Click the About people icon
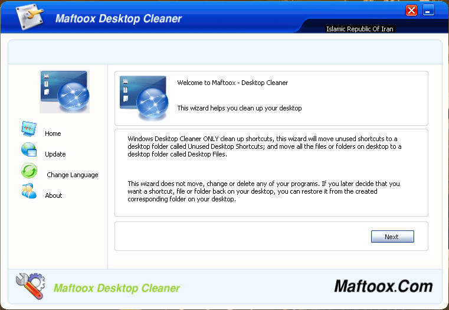This screenshot has width=449, height=310. click(29, 191)
